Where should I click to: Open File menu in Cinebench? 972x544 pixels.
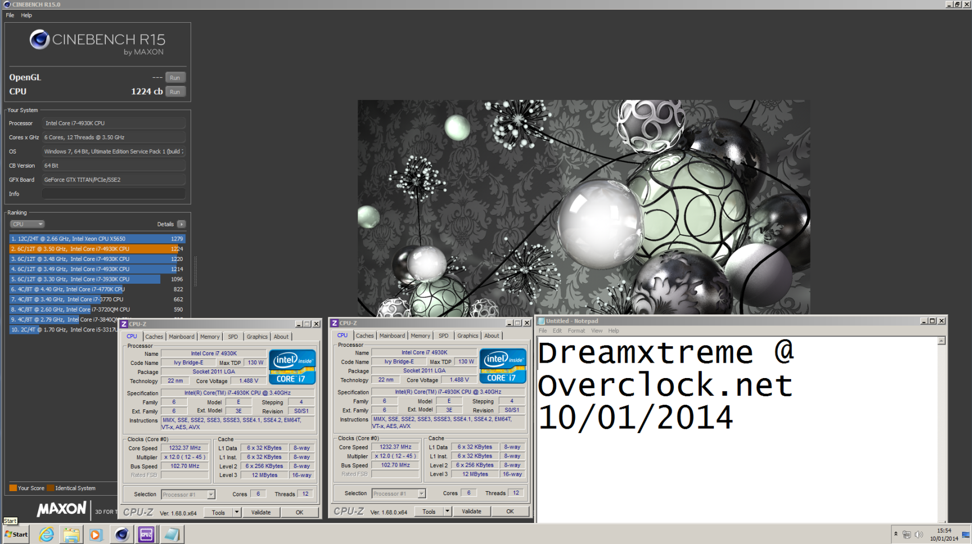10,15
